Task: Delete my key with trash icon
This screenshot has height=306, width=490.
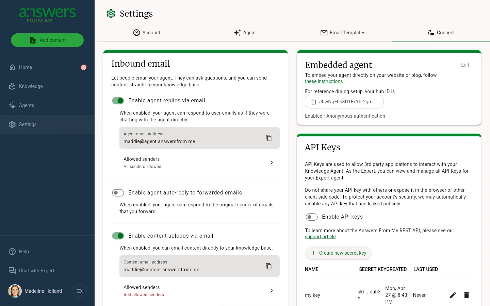Action: [467, 295]
